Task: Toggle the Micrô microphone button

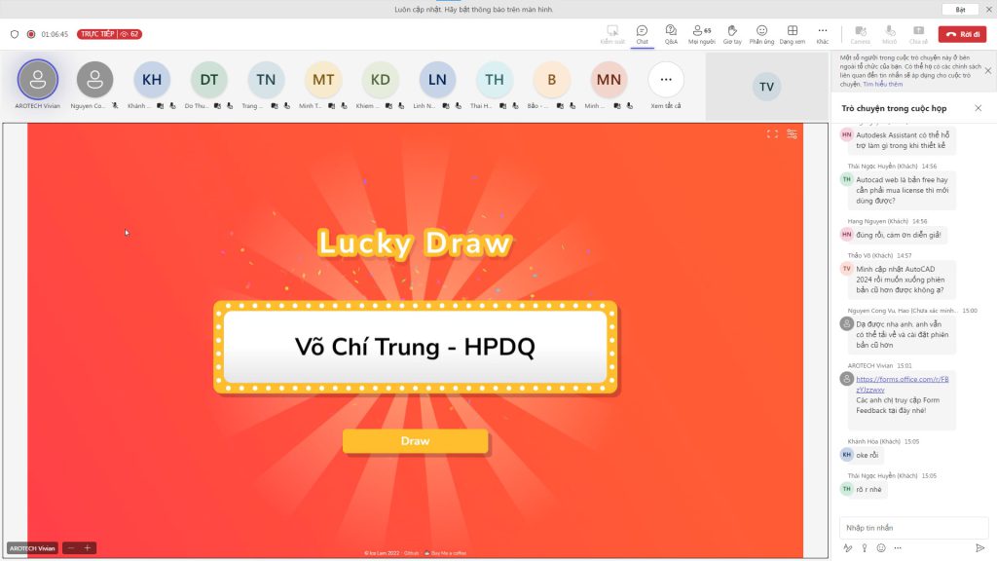Action: click(890, 34)
